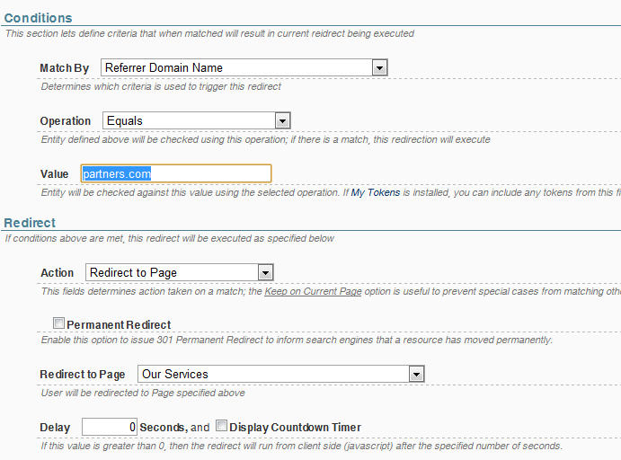Image resolution: width=621 pixels, height=460 pixels.
Task: Expand the Operation dropdown arrow
Action: point(282,120)
